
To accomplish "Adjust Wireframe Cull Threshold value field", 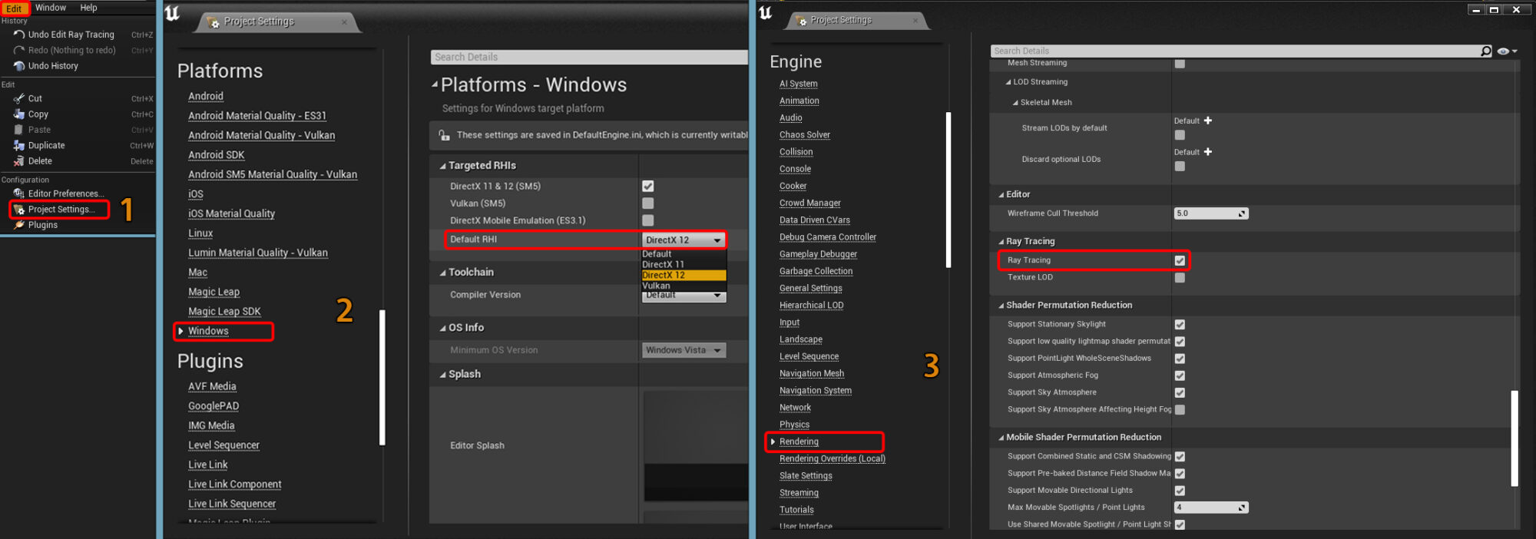I will pyautogui.click(x=1211, y=213).
